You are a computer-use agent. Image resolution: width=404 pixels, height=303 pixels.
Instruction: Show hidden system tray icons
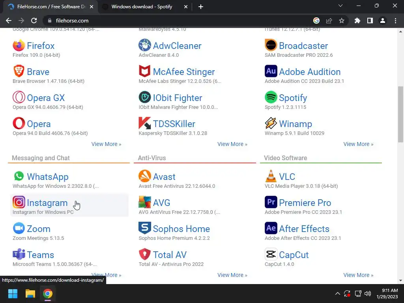[x=338, y=294]
